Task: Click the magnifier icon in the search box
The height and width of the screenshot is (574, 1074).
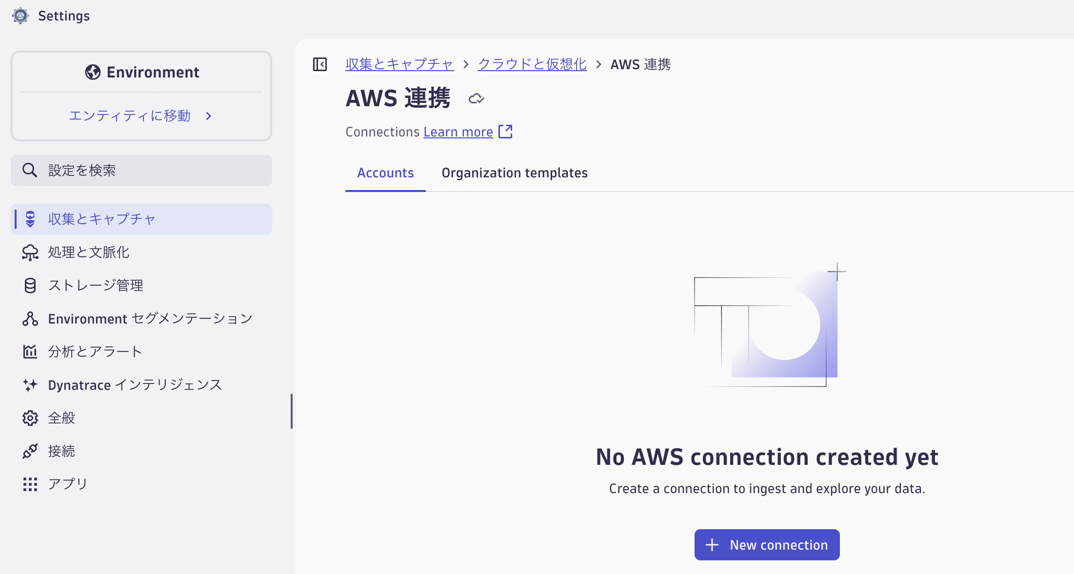Action: (30, 170)
